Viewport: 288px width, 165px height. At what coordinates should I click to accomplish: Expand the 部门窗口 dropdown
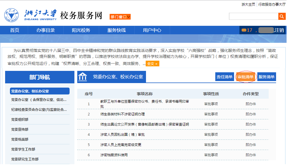(120, 17)
